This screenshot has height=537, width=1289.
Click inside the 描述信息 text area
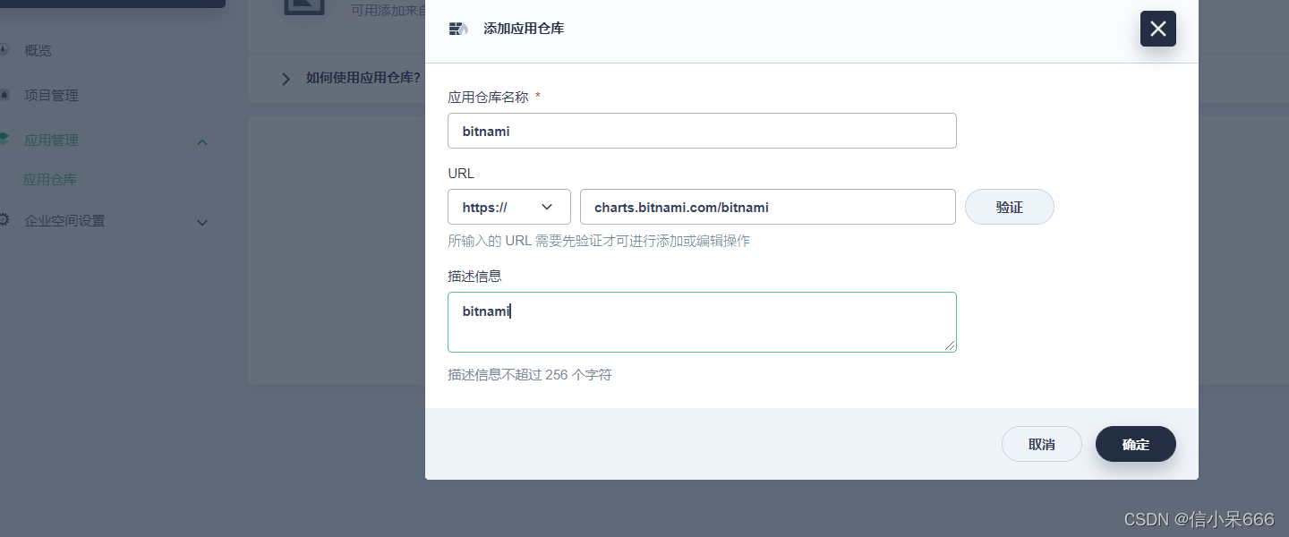tap(702, 322)
